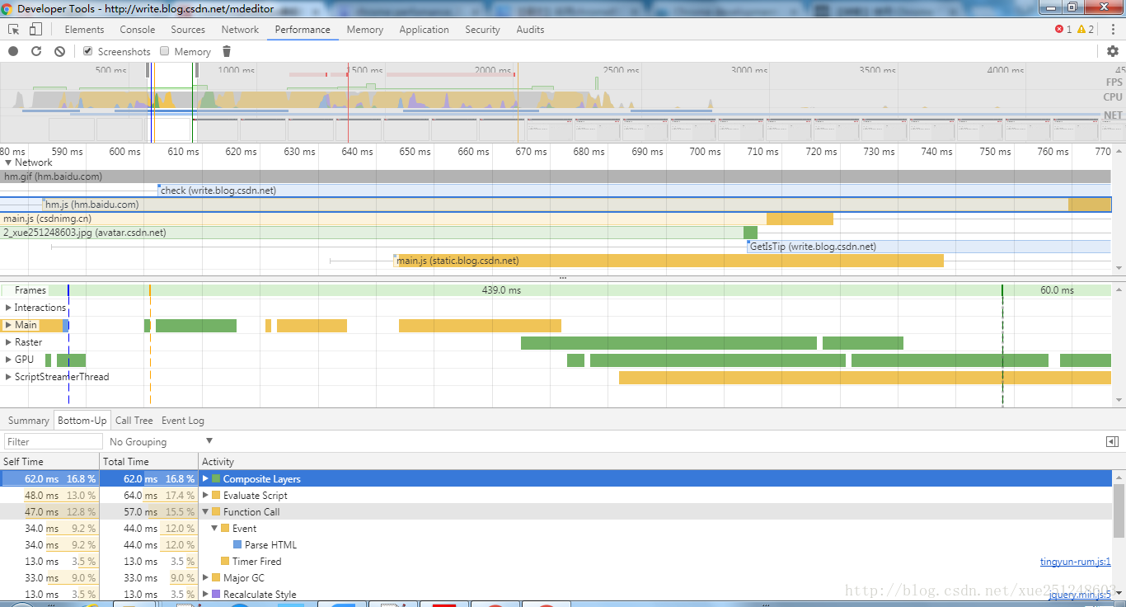Select the Performance tab
This screenshot has height=607, width=1126.
point(303,30)
